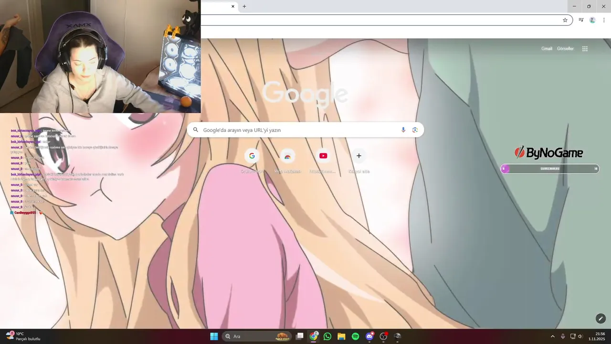Image resolution: width=611 pixels, height=344 pixels.
Task: Click the Subscribers progress bar
Action: coord(550,169)
